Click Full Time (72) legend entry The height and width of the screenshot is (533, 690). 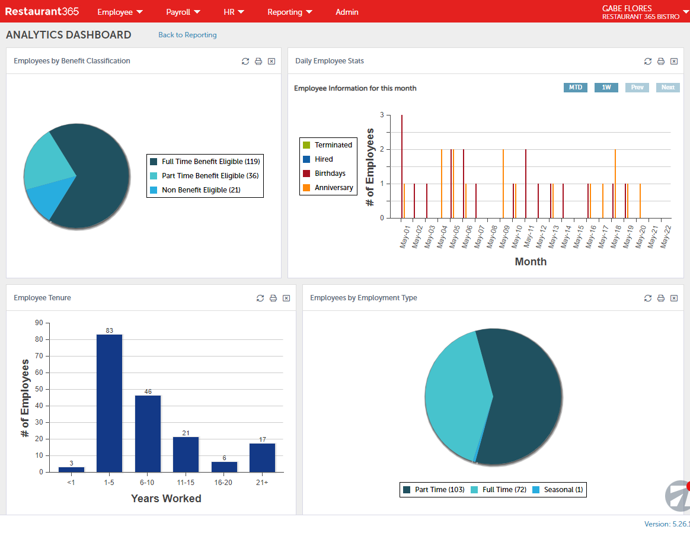(x=499, y=489)
